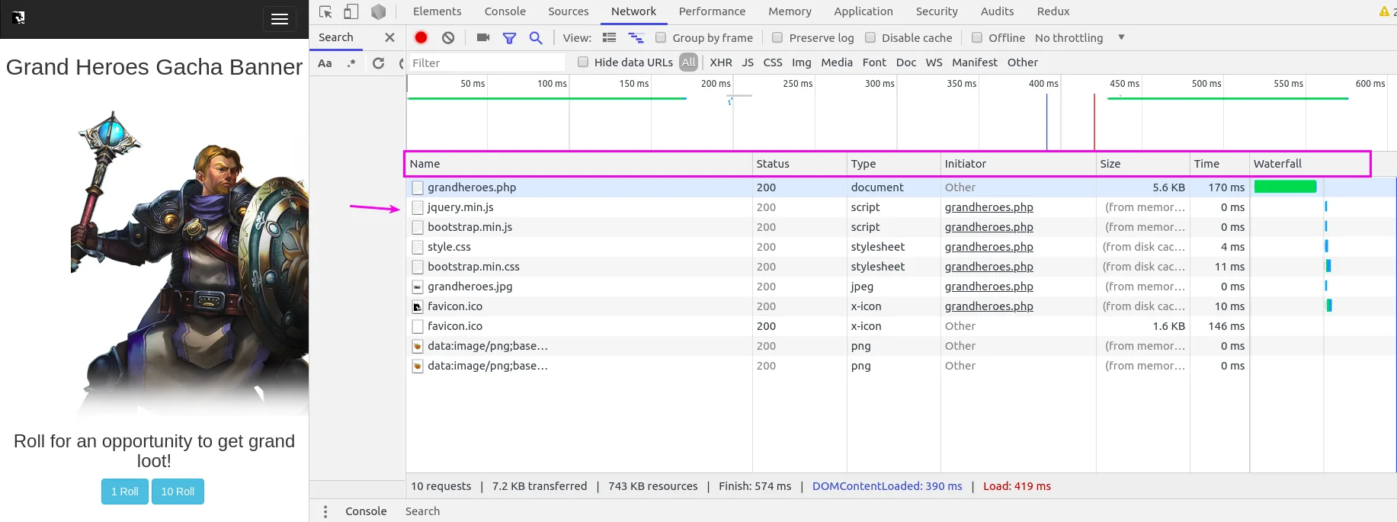Switch to the Performance tab
The image size is (1397, 522).
coord(712,11)
